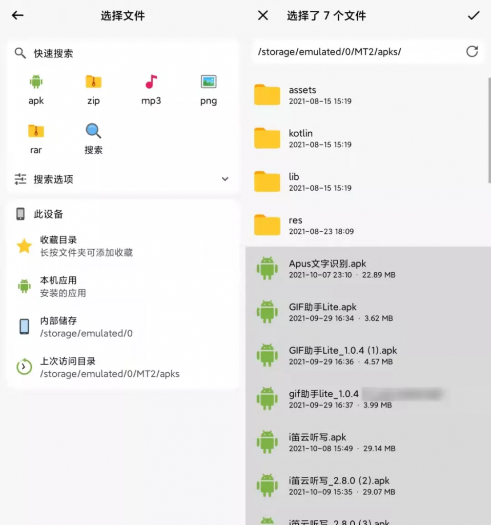491x525 pixels.
Task: Filter by png image type
Action: click(209, 90)
